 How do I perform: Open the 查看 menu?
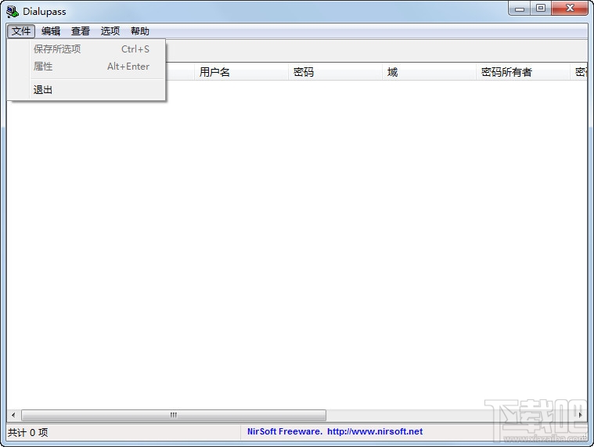[x=81, y=31]
